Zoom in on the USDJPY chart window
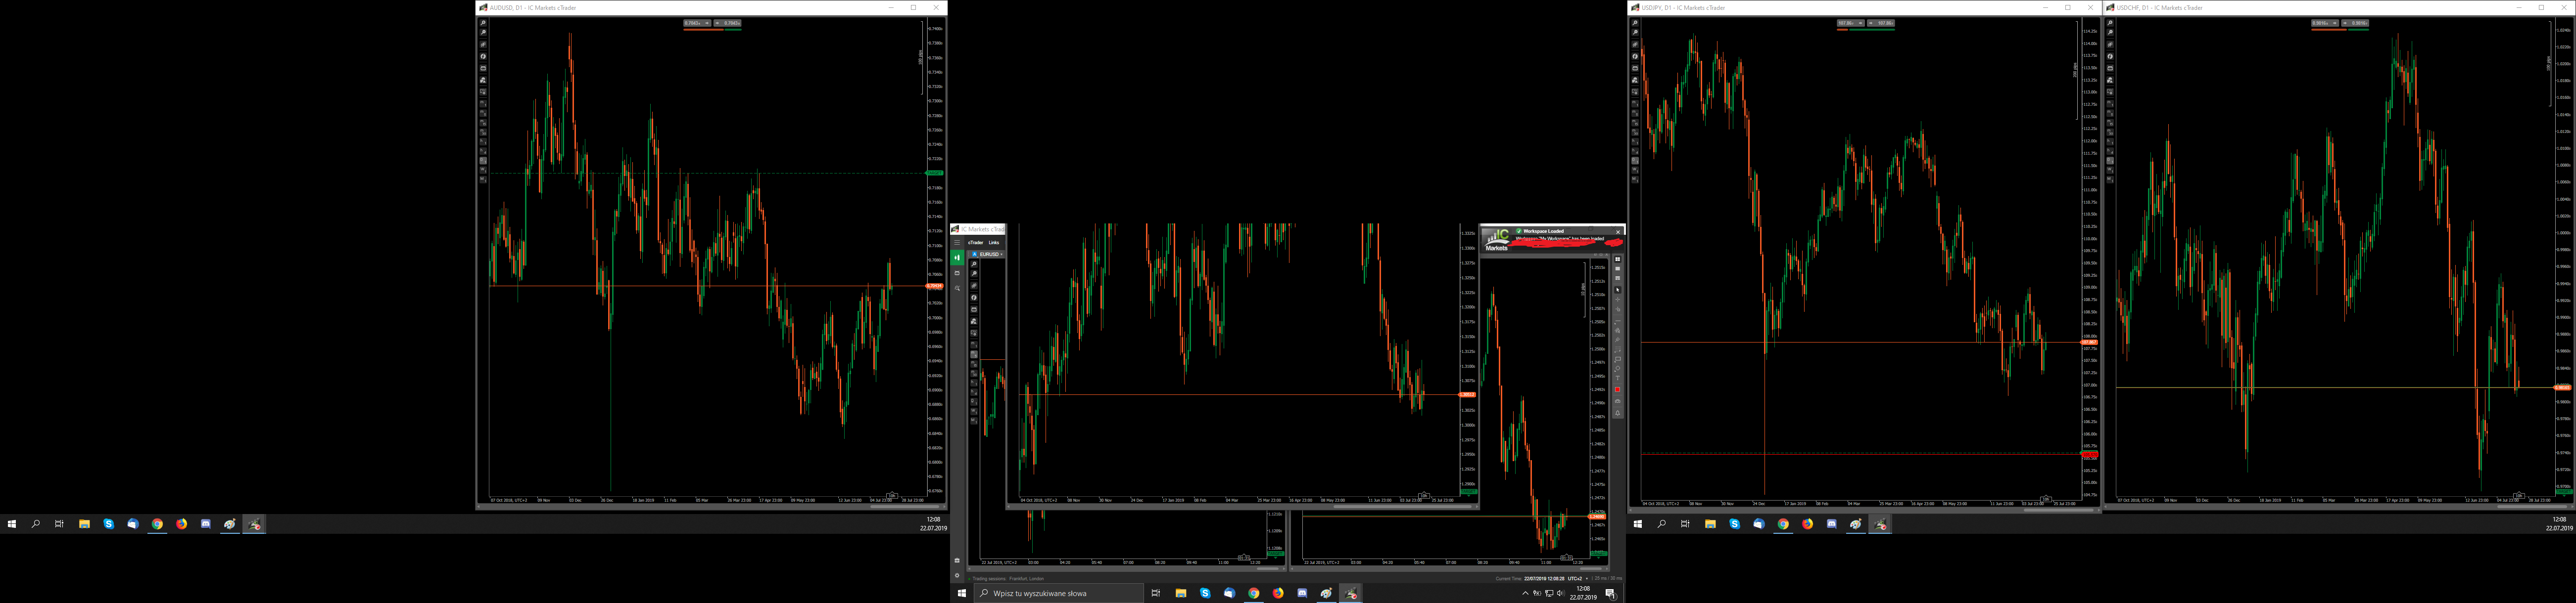This screenshot has width=2576, height=603. (x=1636, y=23)
